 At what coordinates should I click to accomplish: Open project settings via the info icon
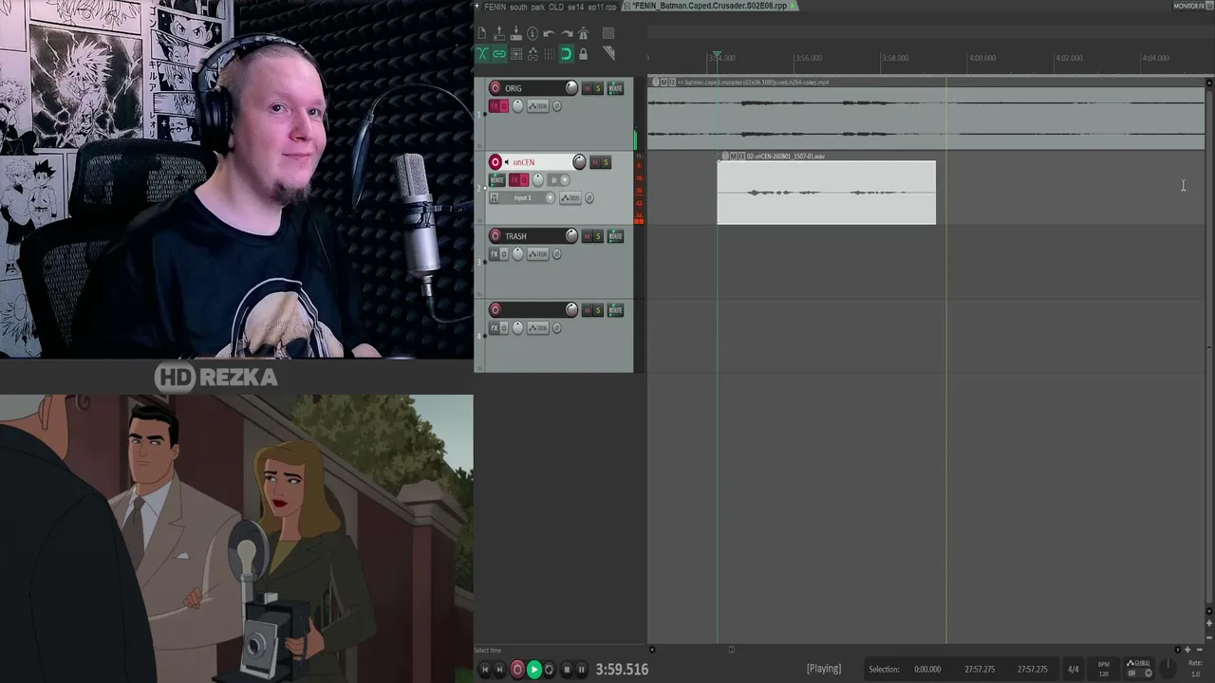(x=533, y=33)
